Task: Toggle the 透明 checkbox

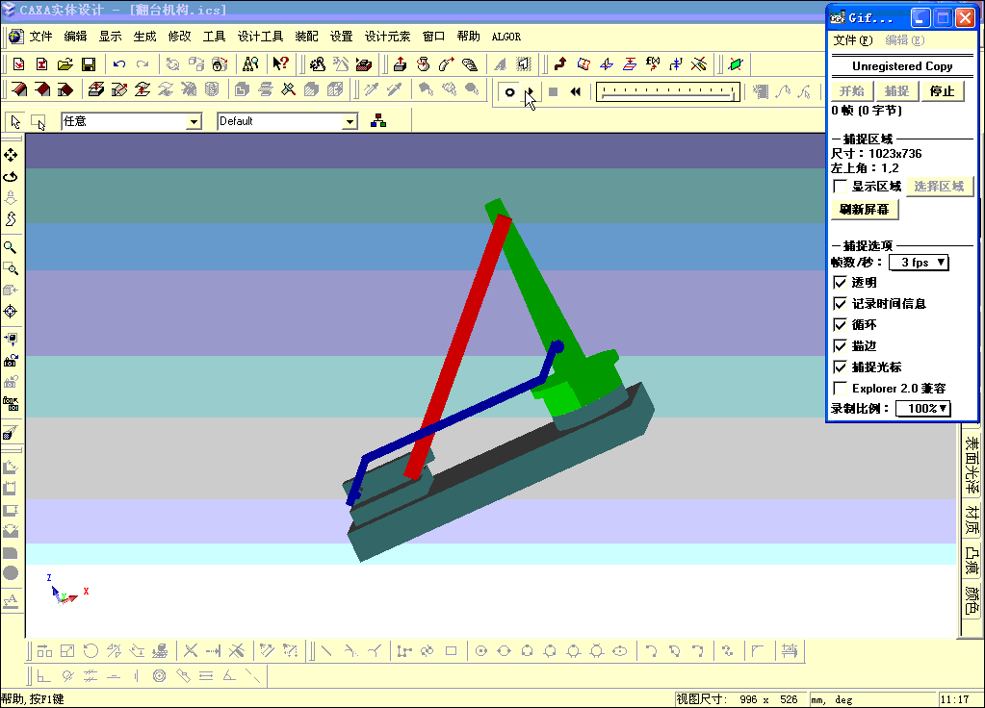Action: coord(840,283)
